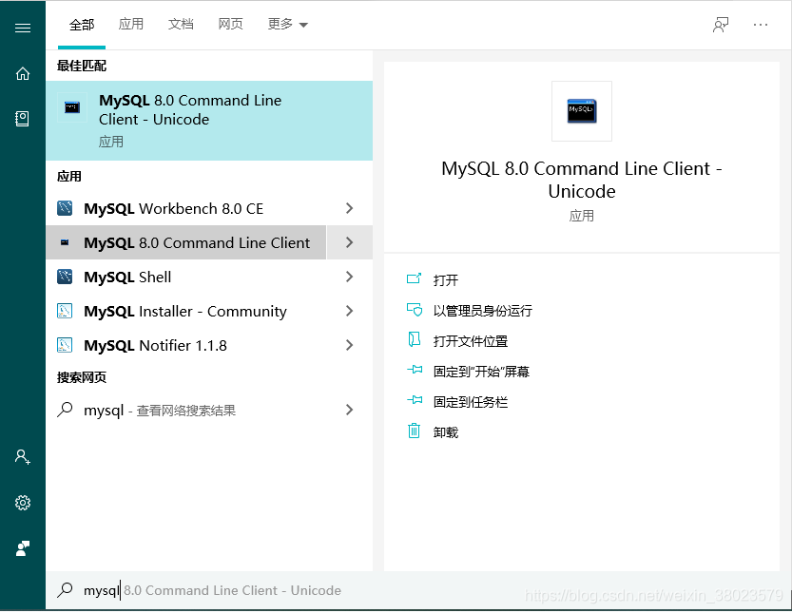Click the Home icon in sidebar
Viewport: 792px width, 613px height.
pos(23,74)
